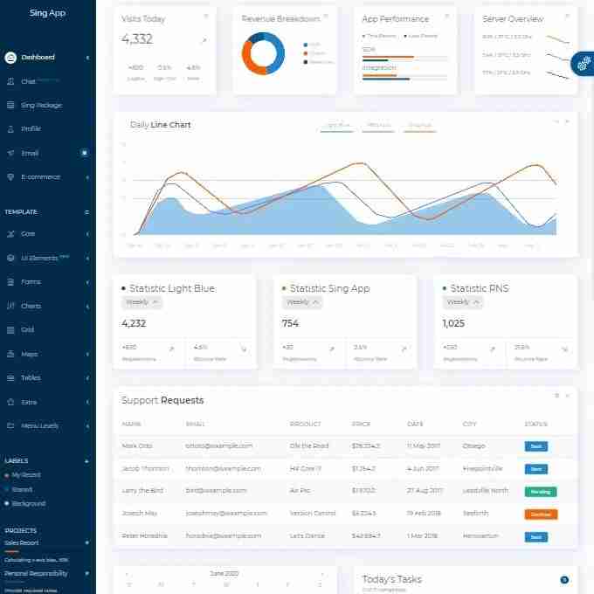Click the Forms sidebar icon

(10, 282)
